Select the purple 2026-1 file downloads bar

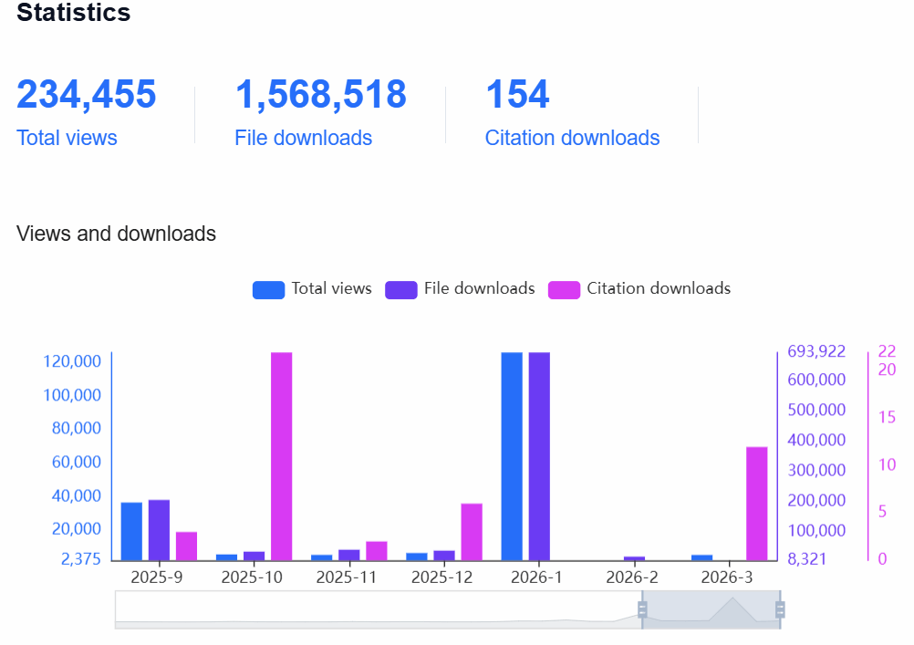[539, 456]
